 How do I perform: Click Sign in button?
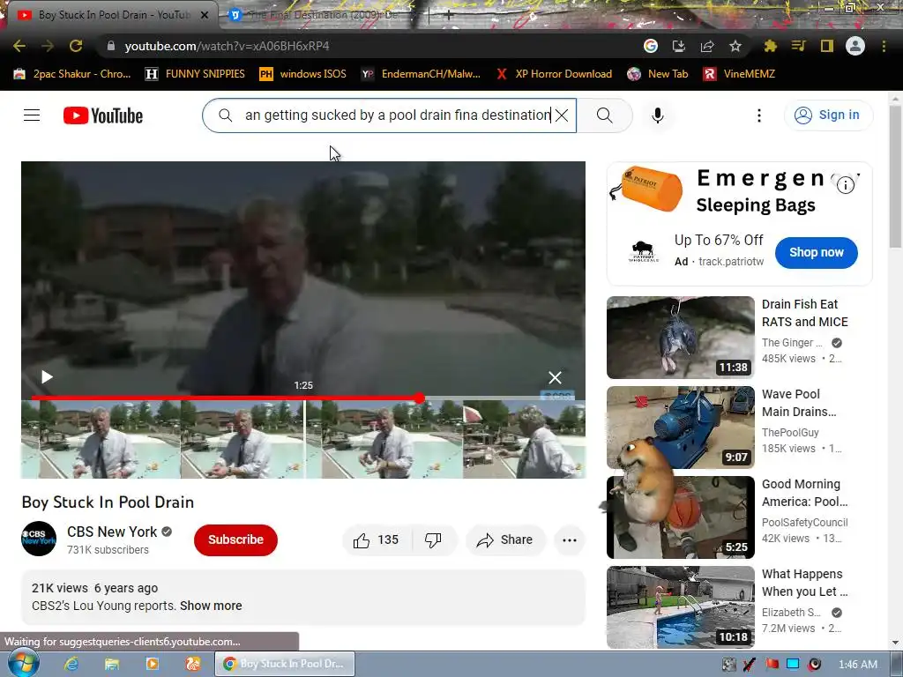point(828,115)
